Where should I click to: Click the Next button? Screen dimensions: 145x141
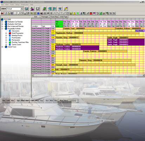(x=66, y=100)
